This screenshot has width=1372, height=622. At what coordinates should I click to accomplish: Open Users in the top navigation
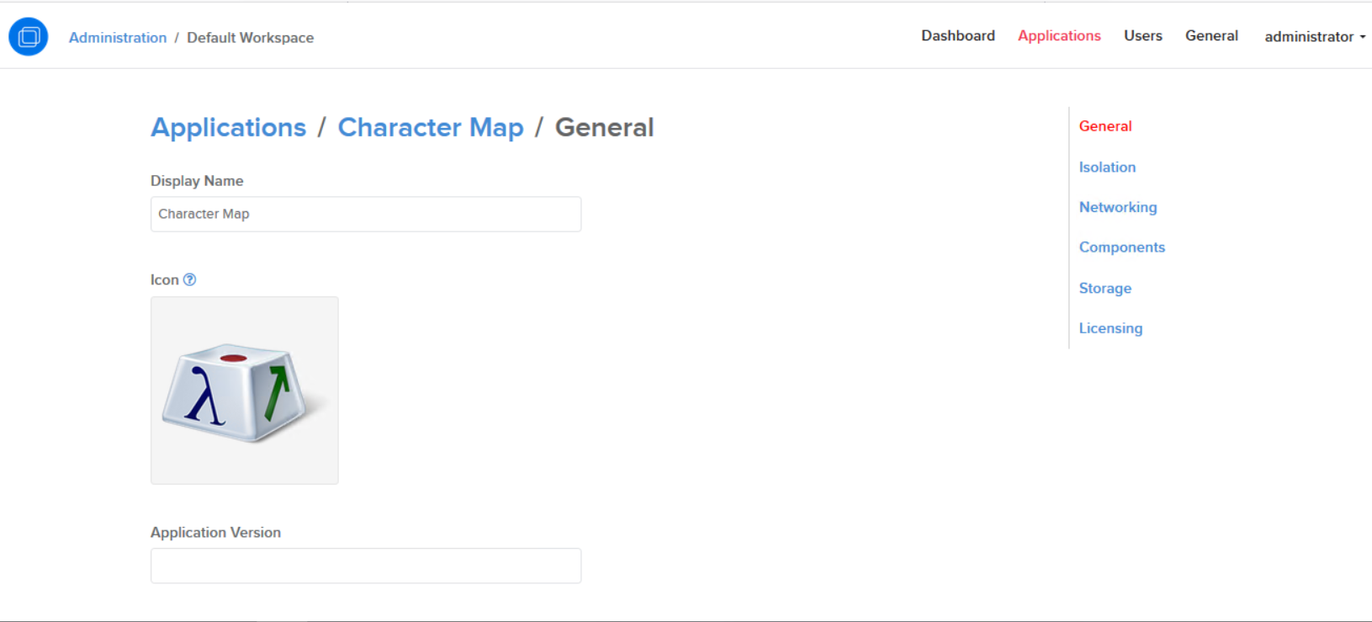tap(1142, 35)
